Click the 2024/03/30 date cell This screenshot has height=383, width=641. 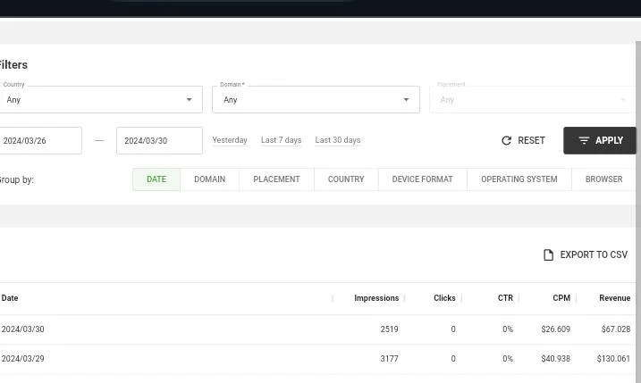23,329
